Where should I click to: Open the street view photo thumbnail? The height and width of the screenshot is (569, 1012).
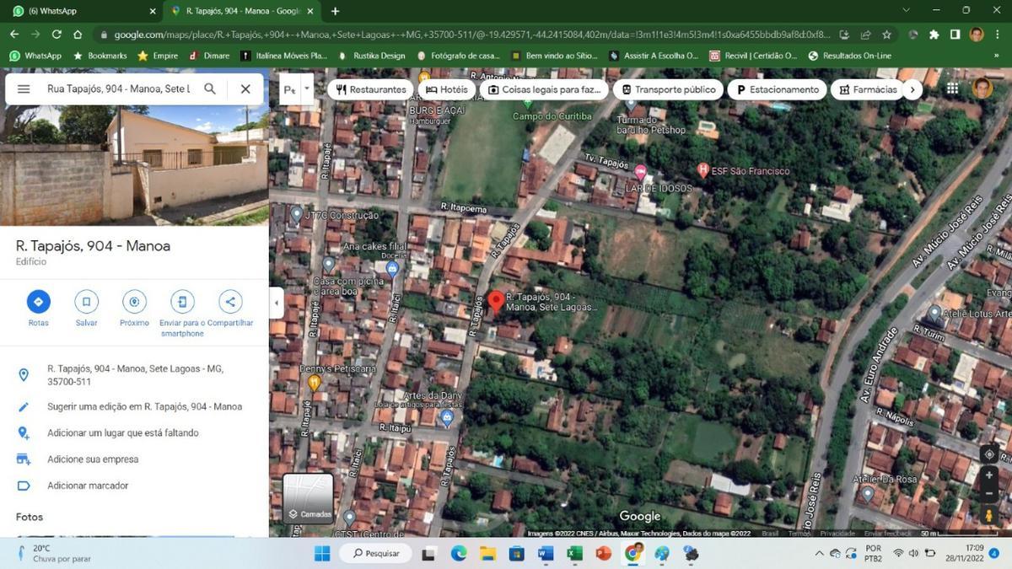click(x=134, y=164)
